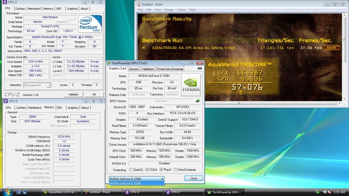Screen dimensions: 349x196
Task: Click the Paint vertical scroll down arrow
Action: click(x=344, y=99)
